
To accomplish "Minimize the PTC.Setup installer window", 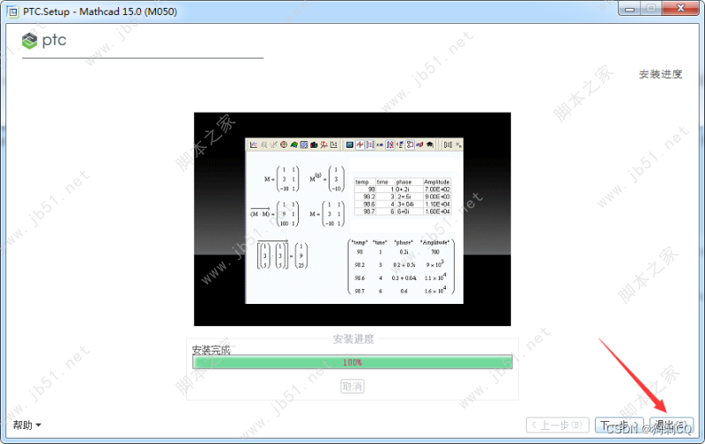I will [630, 9].
